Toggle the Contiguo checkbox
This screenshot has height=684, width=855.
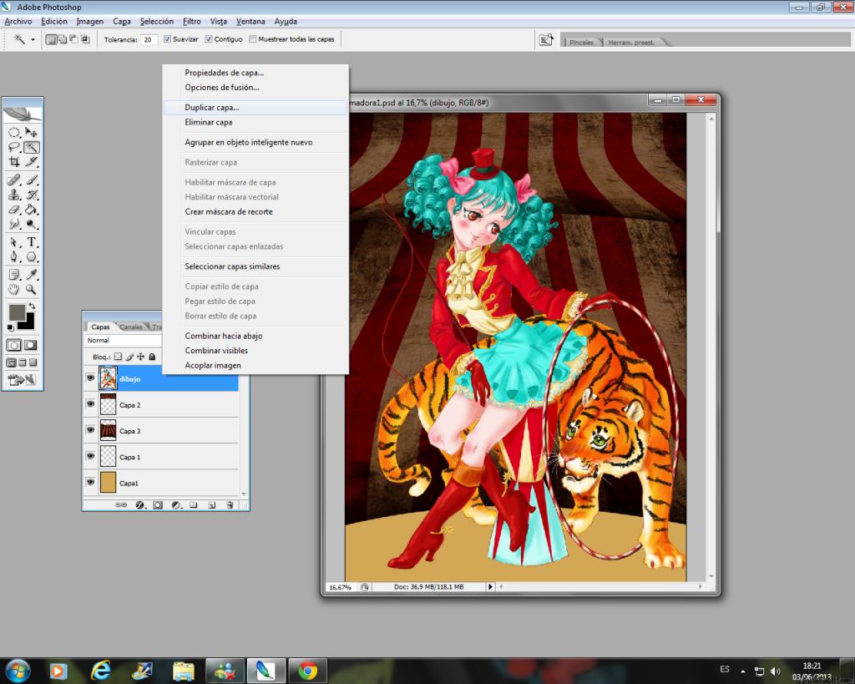point(209,39)
